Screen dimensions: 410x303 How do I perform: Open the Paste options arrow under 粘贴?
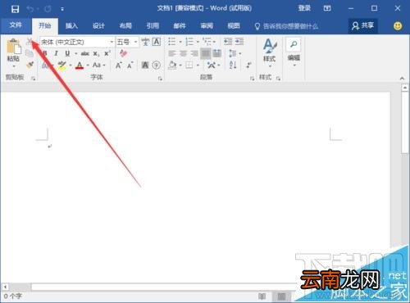[x=14, y=66]
